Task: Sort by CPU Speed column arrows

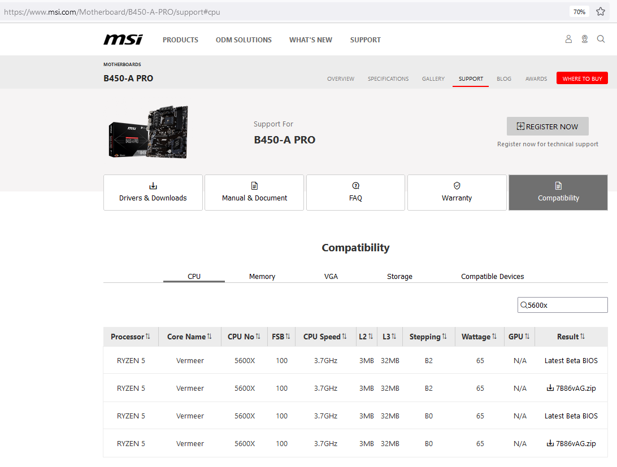Action: pyautogui.click(x=344, y=337)
